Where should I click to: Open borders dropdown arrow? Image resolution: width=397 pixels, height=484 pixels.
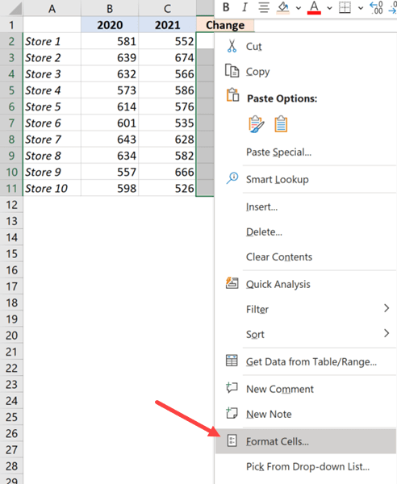pyautogui.click(x=360, y=8)
